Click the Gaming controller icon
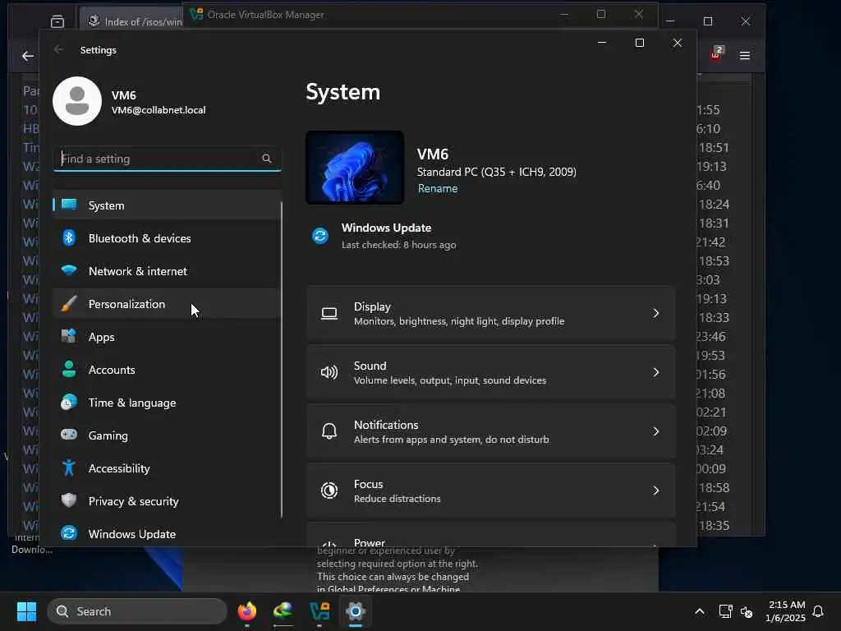 click(69, 435)
